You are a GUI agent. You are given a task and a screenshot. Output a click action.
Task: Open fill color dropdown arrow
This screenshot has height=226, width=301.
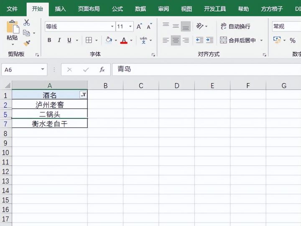coord(116,40)
